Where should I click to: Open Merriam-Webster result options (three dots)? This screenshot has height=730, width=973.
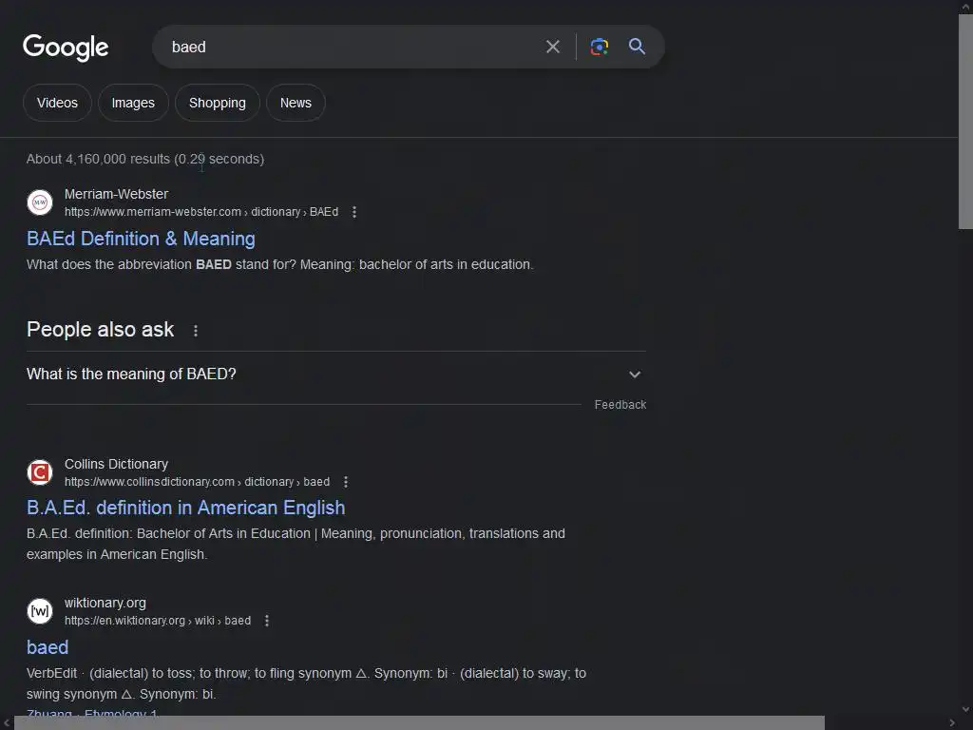click(354, 212)
